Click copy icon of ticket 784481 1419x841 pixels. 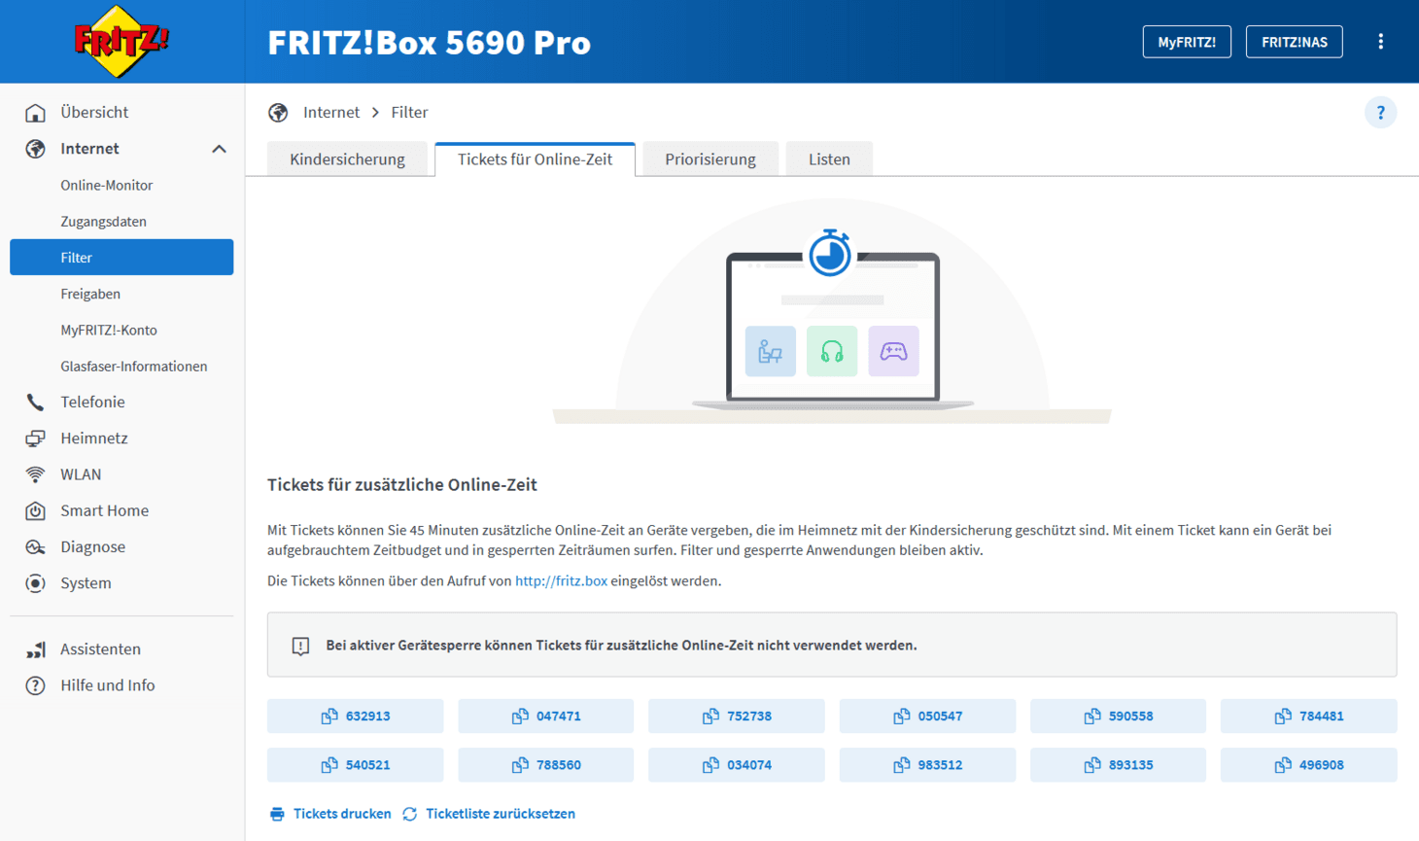(x=1283, y=717)
